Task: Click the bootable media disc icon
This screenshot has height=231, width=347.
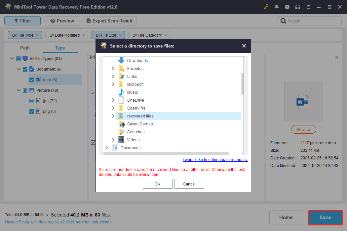Action: [287, 7]
